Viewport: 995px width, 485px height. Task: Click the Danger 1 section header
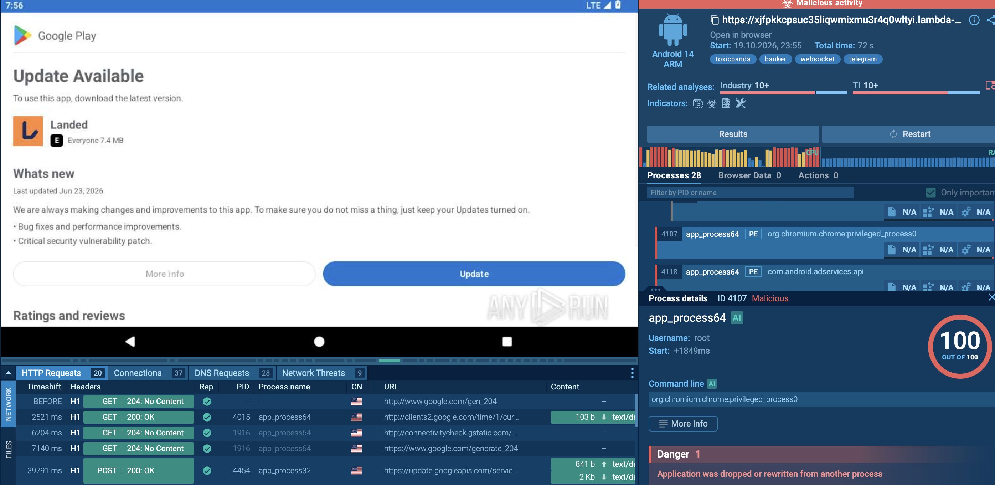pyautogui.click(x=821, y=454)
